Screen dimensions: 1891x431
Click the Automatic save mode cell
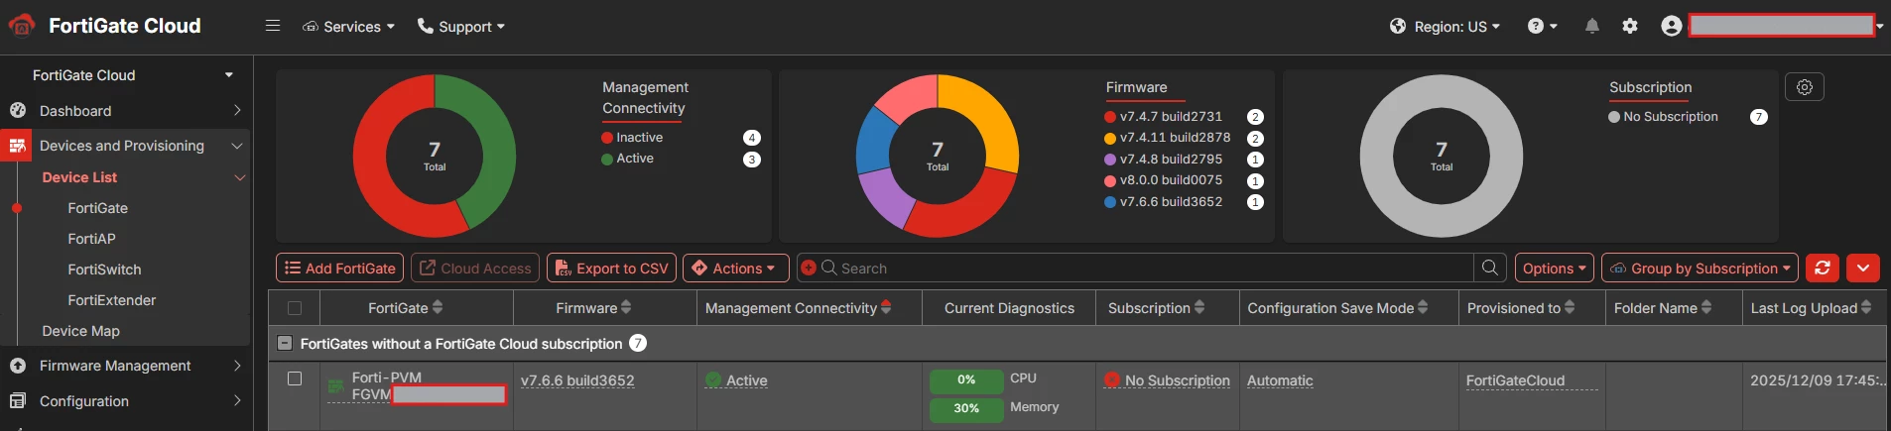(1280, 380)
